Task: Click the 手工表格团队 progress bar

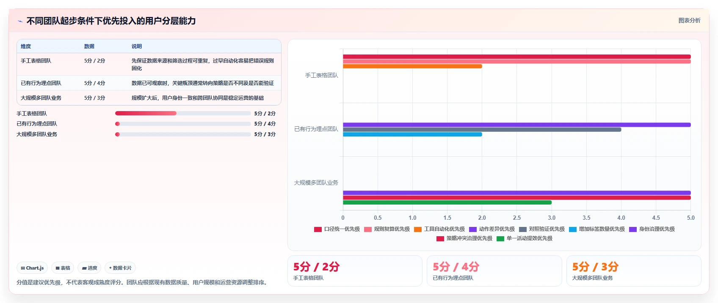Action: point(183,113)
